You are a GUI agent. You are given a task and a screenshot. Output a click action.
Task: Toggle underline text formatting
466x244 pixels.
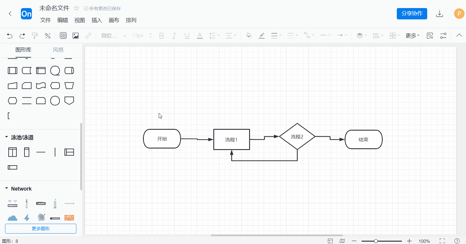(x=187, y=36)
